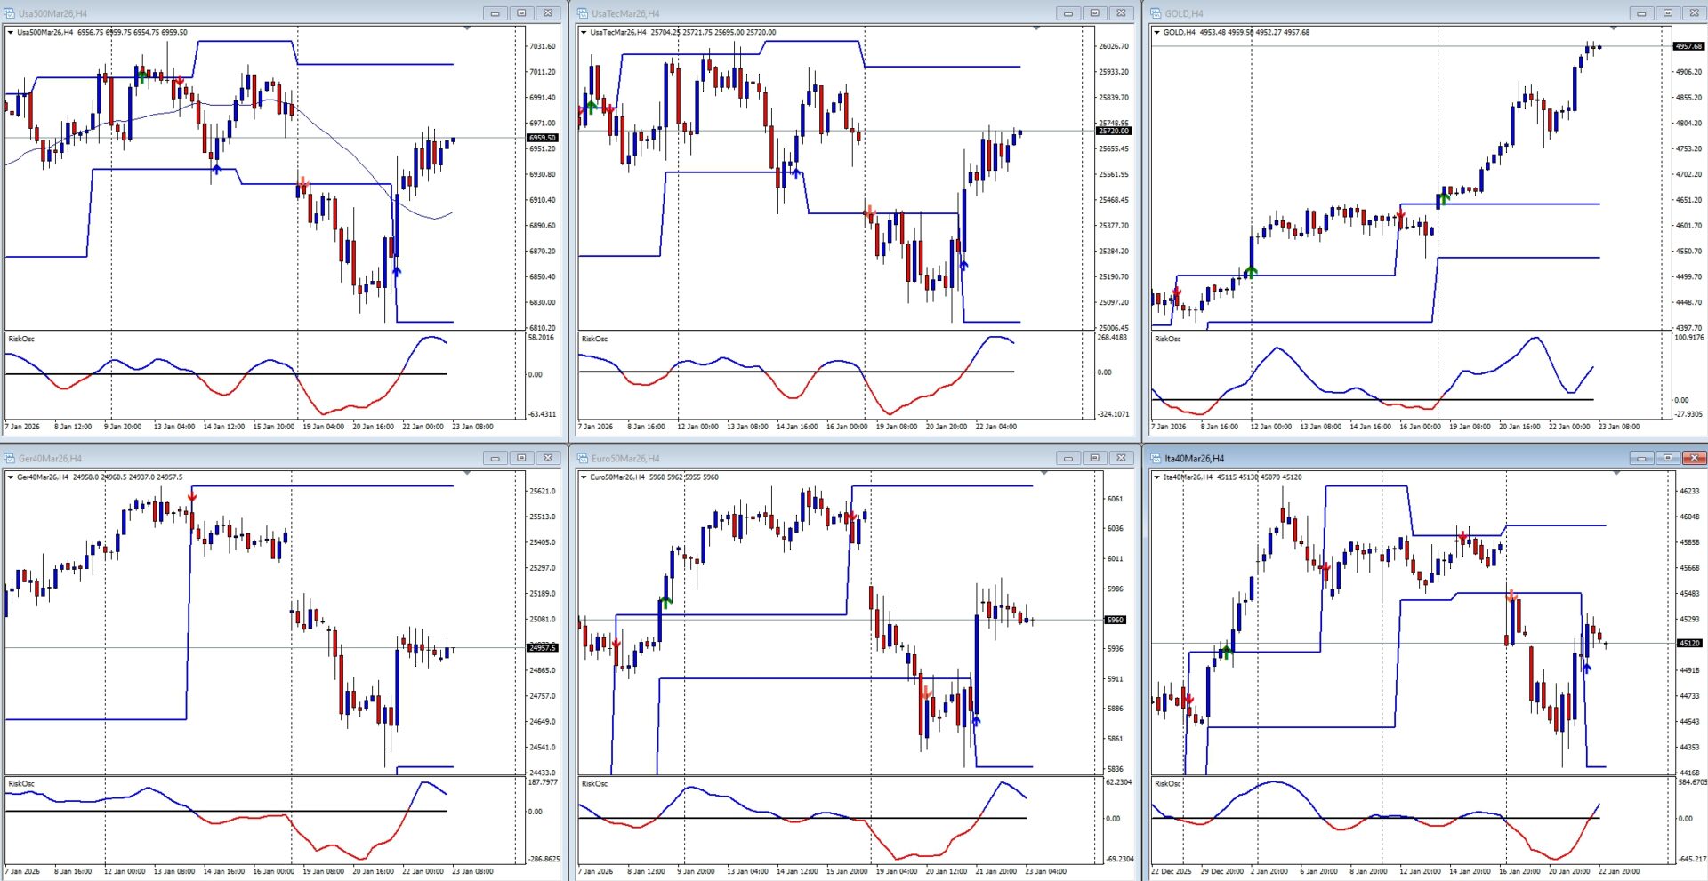This screenshot has height=881, width=1708.
Task: Click the chart icon in Usa500Mar26,H4 title bar
Action: pos(10,13)
